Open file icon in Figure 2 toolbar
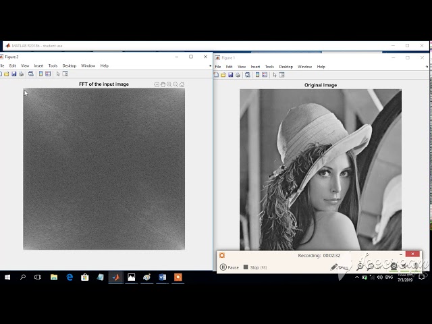This screenshot has height=324, width=432. click(x=6, y=74)
